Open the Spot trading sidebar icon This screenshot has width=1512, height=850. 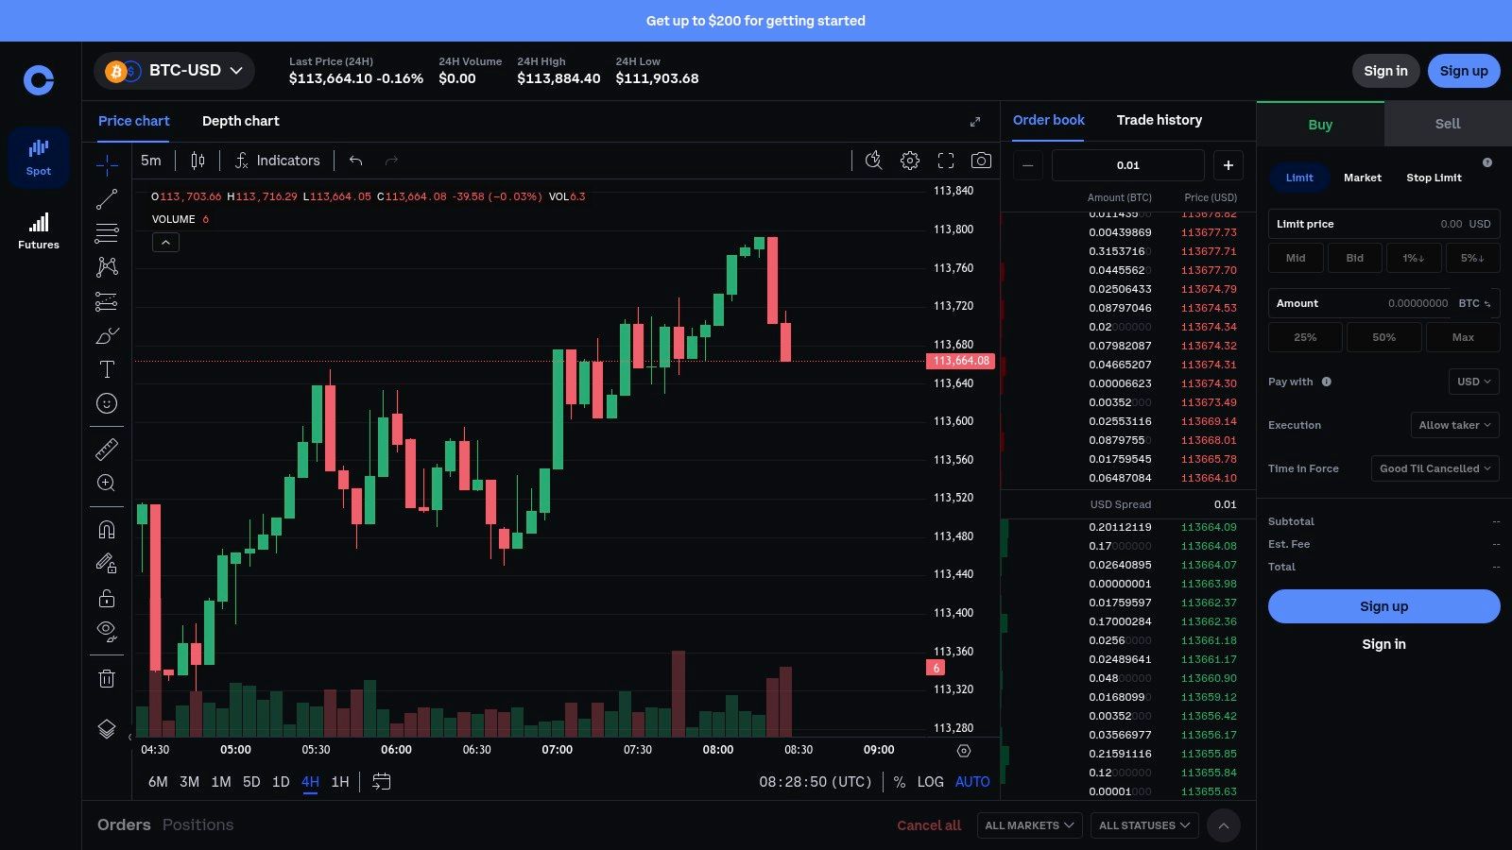click(x=39, y=157)
